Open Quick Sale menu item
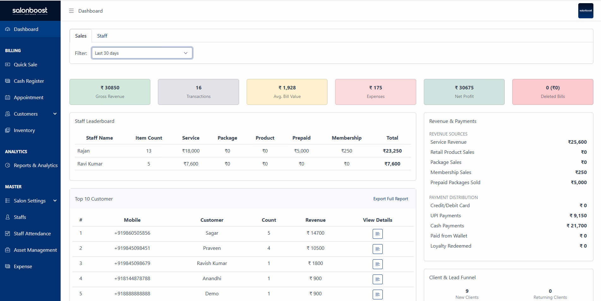Screen dimensions: 601x301 point(30,64)
